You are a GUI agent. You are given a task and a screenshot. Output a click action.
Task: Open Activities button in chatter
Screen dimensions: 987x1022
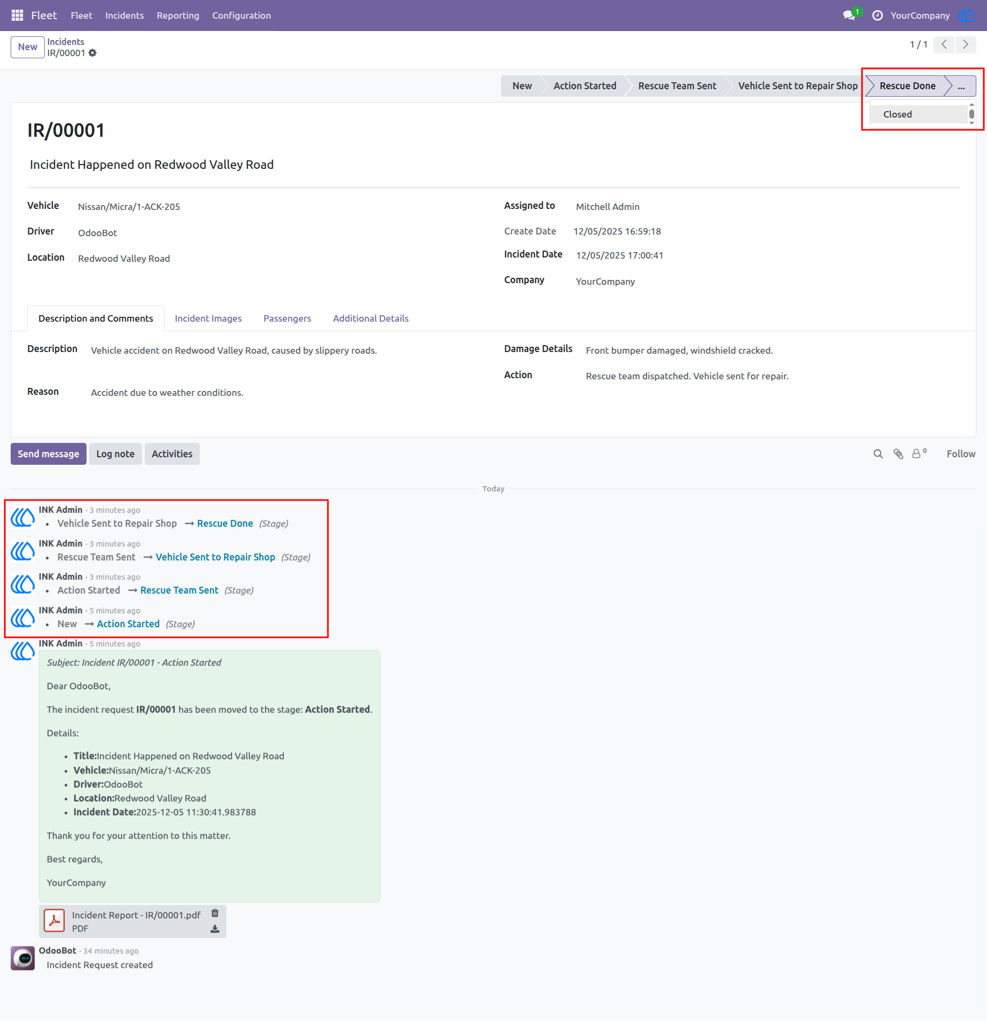tap(172, 454)
